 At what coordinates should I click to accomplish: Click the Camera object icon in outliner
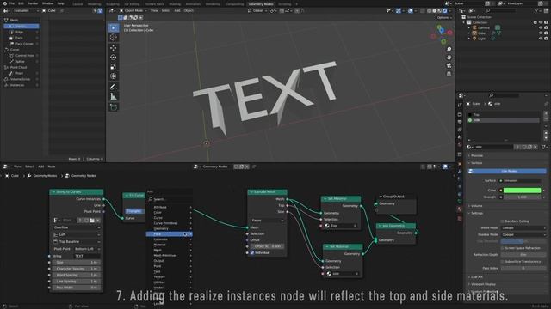[x=474, y=27]
